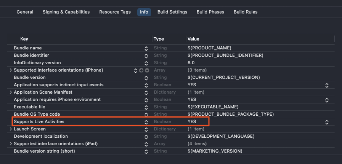Switch to the Build Settings tab
The image size is (342, 164).
tap(172, 12)
